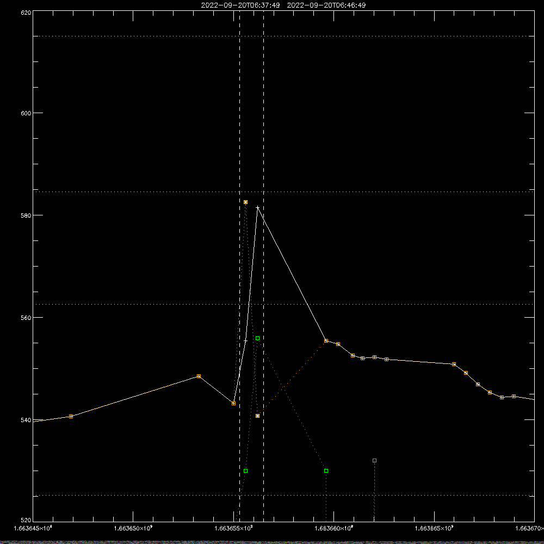The width and height of the screenshot is (544, 544).
Task: Click the orange marker just left of the first dashed line
Action: (233, 404)
